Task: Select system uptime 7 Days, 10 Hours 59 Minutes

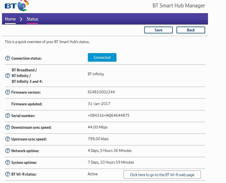Action: [x=111, y=162]
